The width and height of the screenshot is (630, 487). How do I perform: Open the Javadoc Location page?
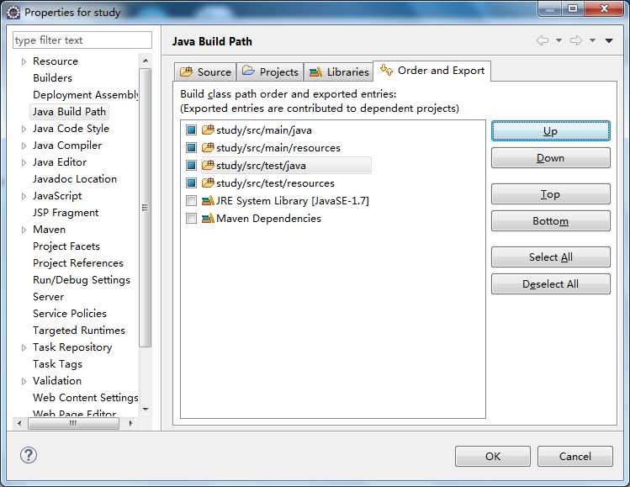pyautogui.click(x=75, y=179)
